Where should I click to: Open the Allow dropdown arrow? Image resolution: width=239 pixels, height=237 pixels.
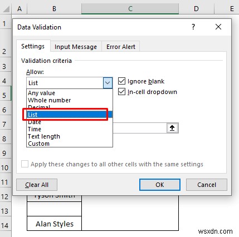108,83
